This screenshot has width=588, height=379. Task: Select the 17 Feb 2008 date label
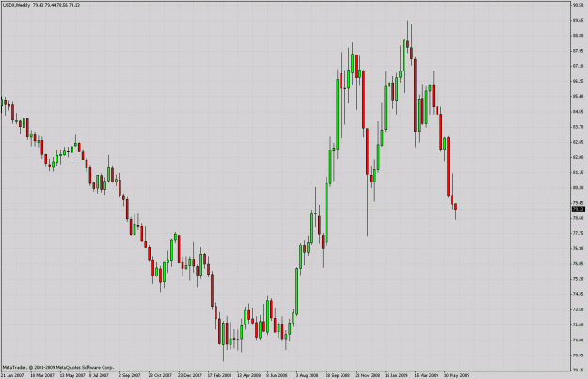pyautogui.click(x=219, y=375)
